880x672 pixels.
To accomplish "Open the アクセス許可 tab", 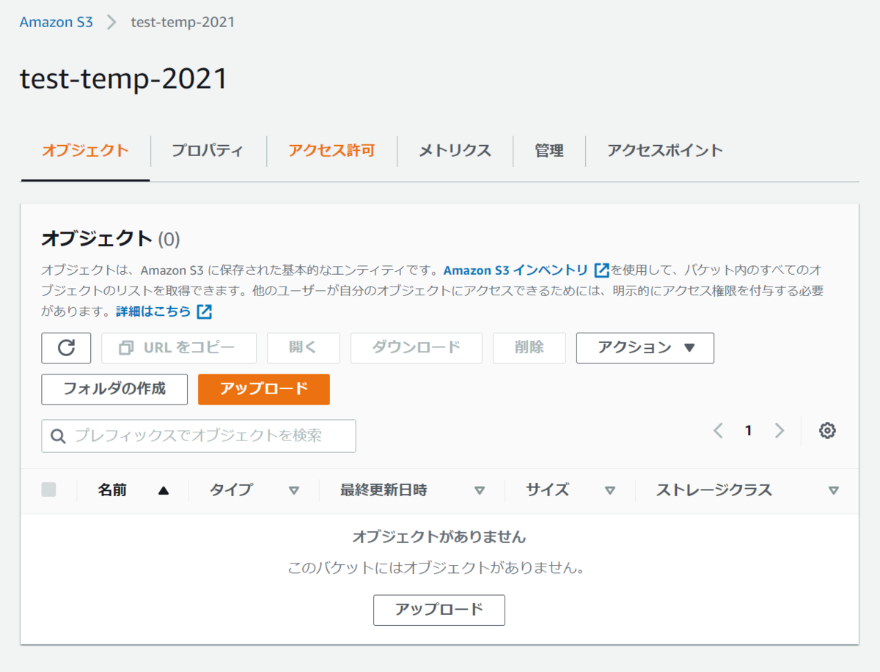I will (331, 151).
